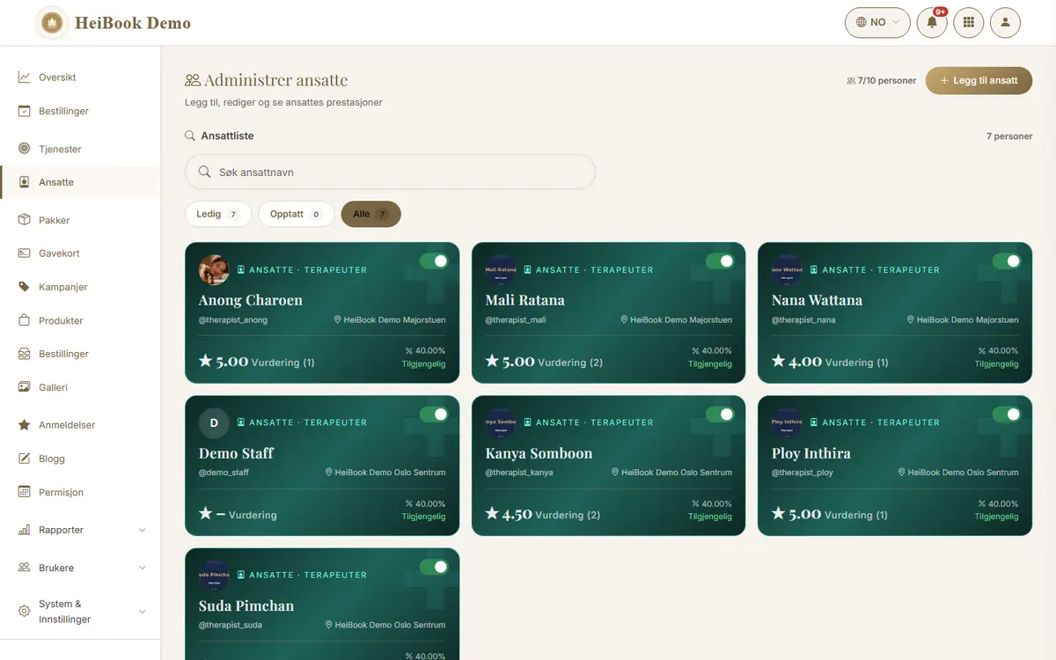This screenshot has height=660, width=1056.
Task: Click the Tjenester icon in sidebar
Action: tap(24, 149)
